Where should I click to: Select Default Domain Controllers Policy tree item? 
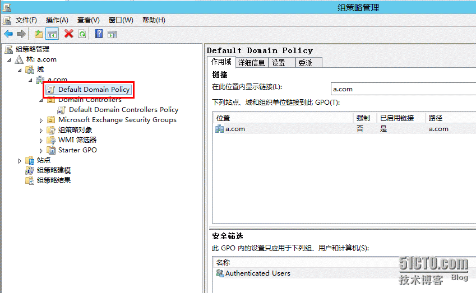pos(123,110)
